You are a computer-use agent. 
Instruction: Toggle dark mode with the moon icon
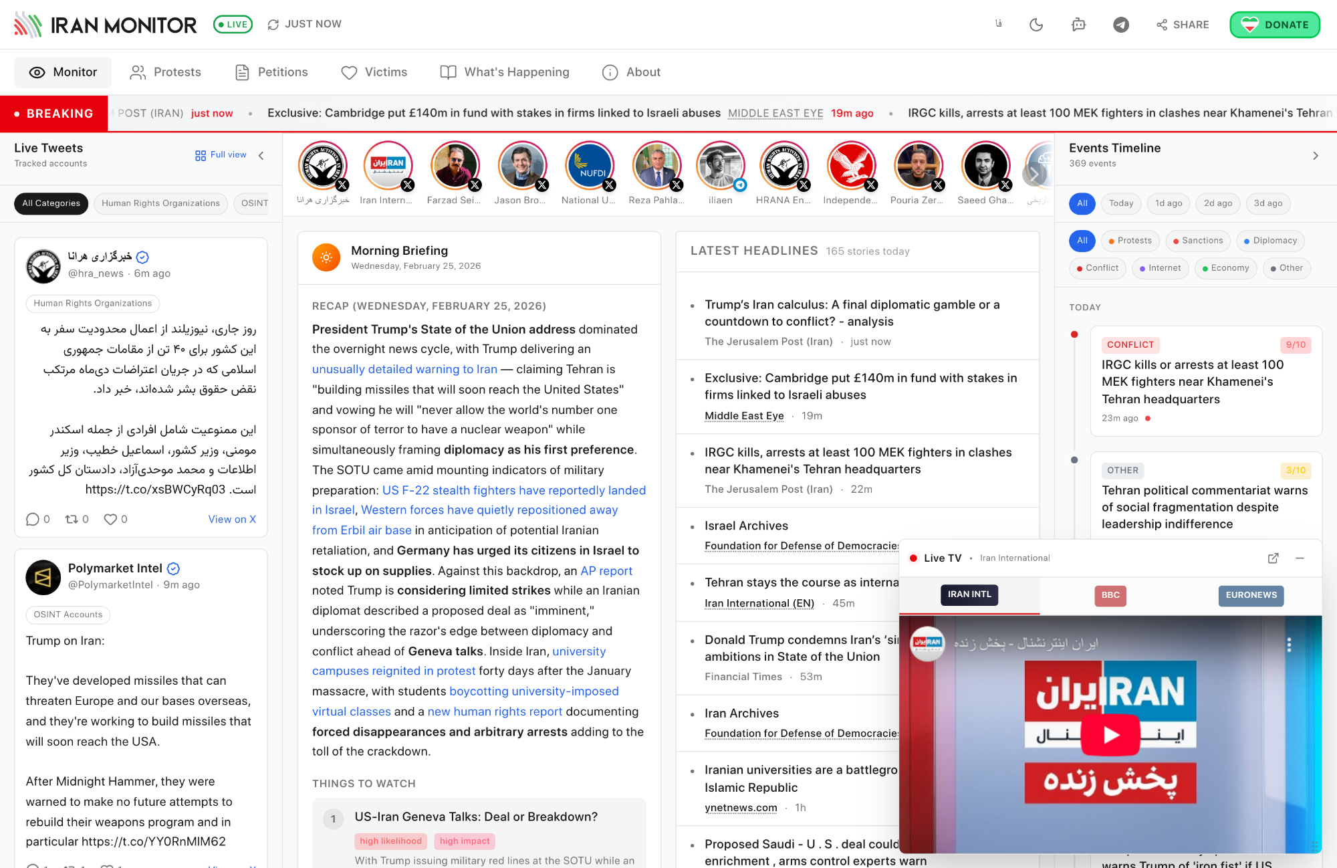click(x=1036, y=25)
